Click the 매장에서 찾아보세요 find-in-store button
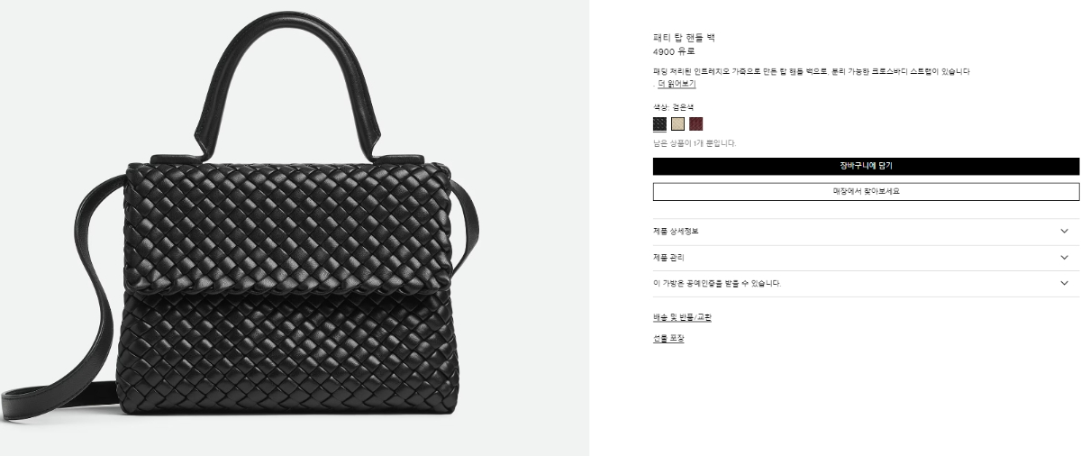Viewport: 1081px width, 456px height. point(866,192)
